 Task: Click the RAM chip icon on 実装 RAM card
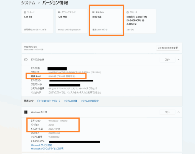pos(93,12)
